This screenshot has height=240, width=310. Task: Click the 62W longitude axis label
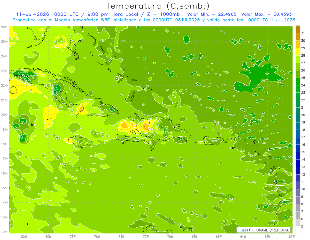pyautogui.click(x=267, y=236)
